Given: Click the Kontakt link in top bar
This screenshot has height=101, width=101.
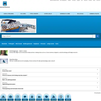Looking at the screenshot, I should [x=90, y=1].
